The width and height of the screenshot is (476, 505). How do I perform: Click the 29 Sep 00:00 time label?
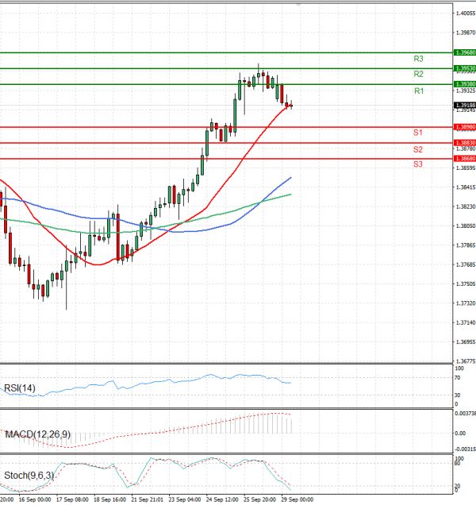[297, 499]
